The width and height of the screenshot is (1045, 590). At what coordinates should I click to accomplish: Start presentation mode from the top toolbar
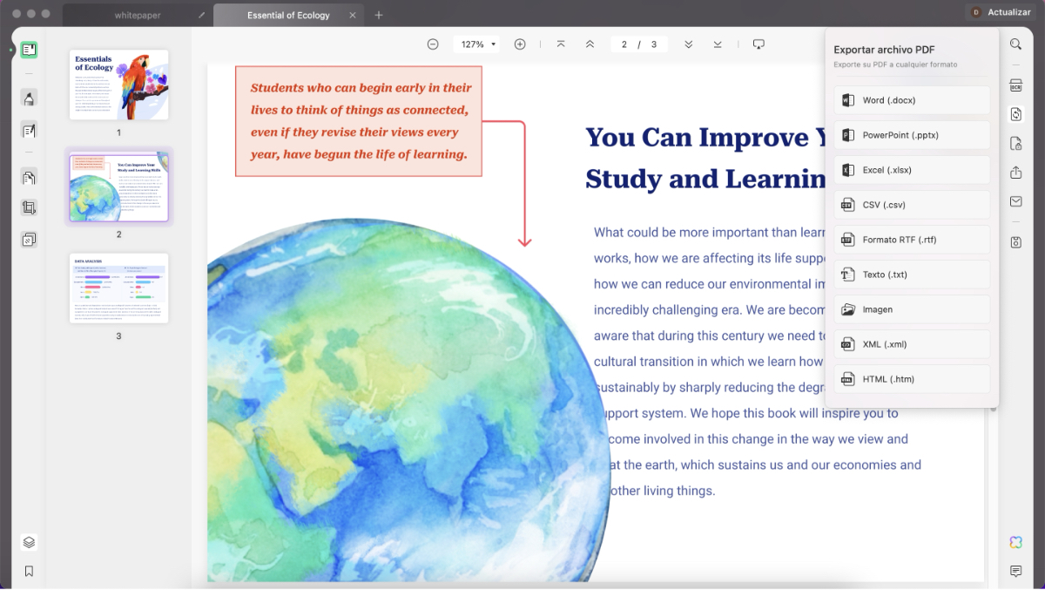point(758,44)
